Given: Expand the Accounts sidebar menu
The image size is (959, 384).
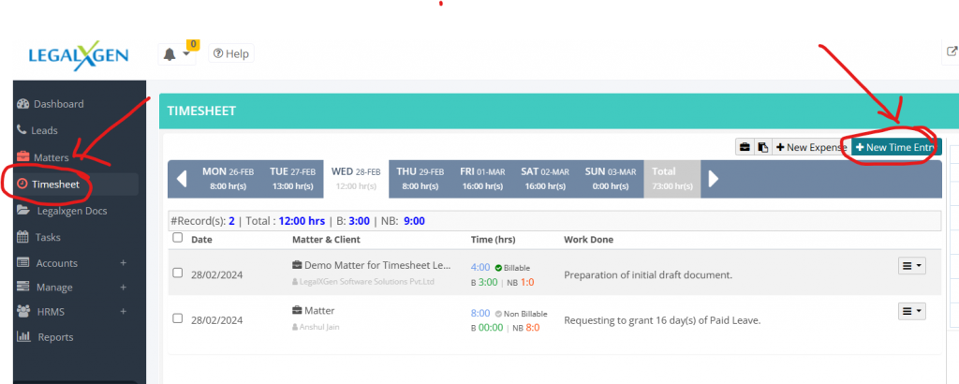Looking at the screenshot, I should coord(123,263).
